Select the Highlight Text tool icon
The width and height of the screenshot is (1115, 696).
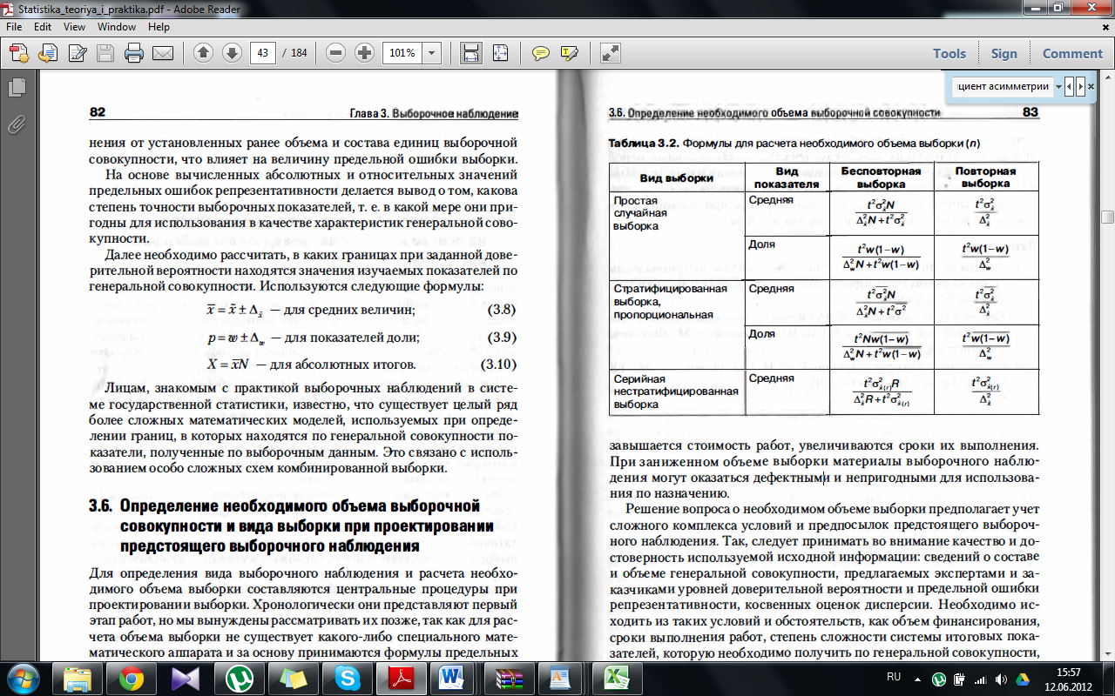pos(570,53)
